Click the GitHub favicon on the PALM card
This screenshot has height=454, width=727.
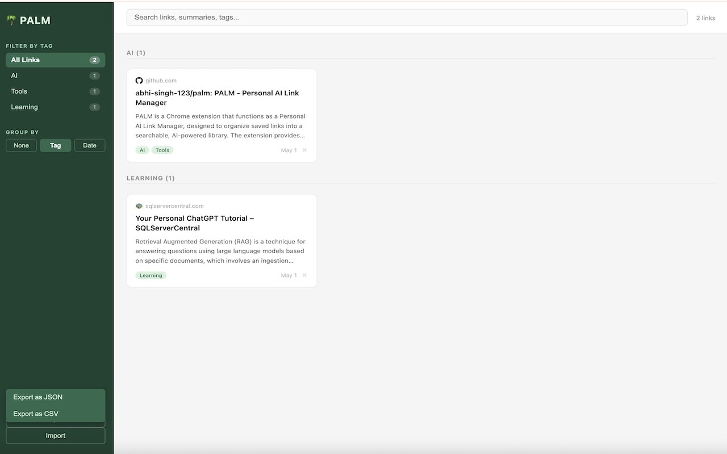tap(139, 81)
